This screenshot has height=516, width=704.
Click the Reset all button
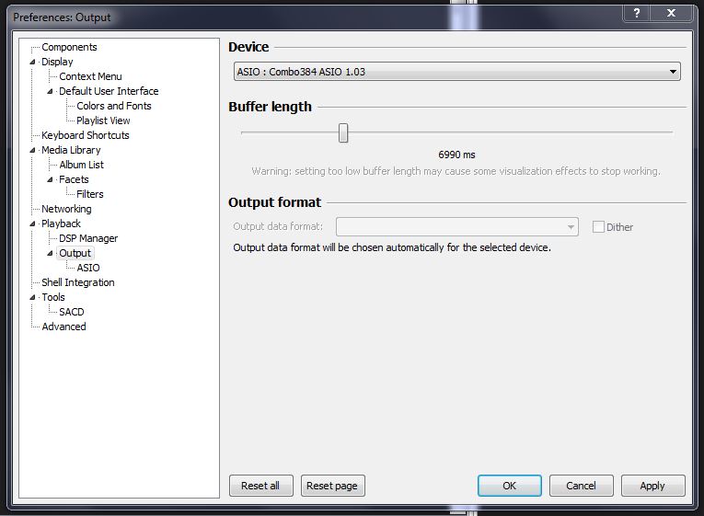pos(260,486)
